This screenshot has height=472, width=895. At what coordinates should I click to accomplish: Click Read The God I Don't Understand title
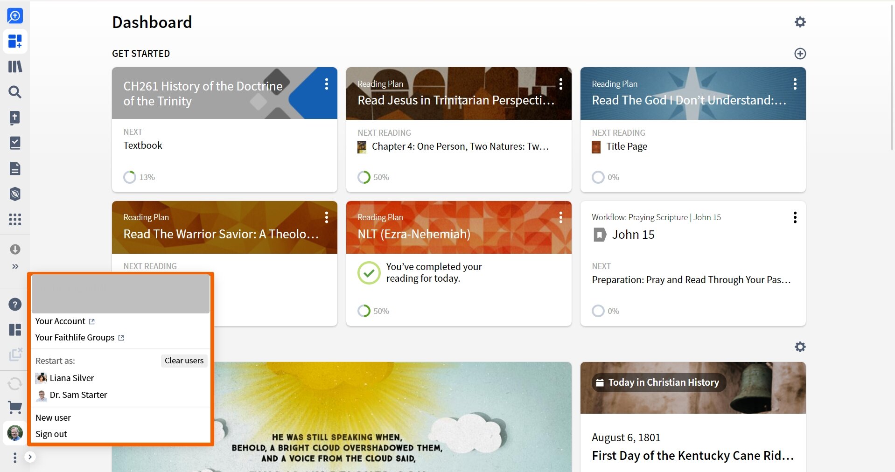coord(689,100)
